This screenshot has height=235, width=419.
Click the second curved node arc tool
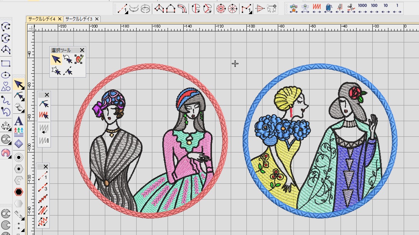6,38
